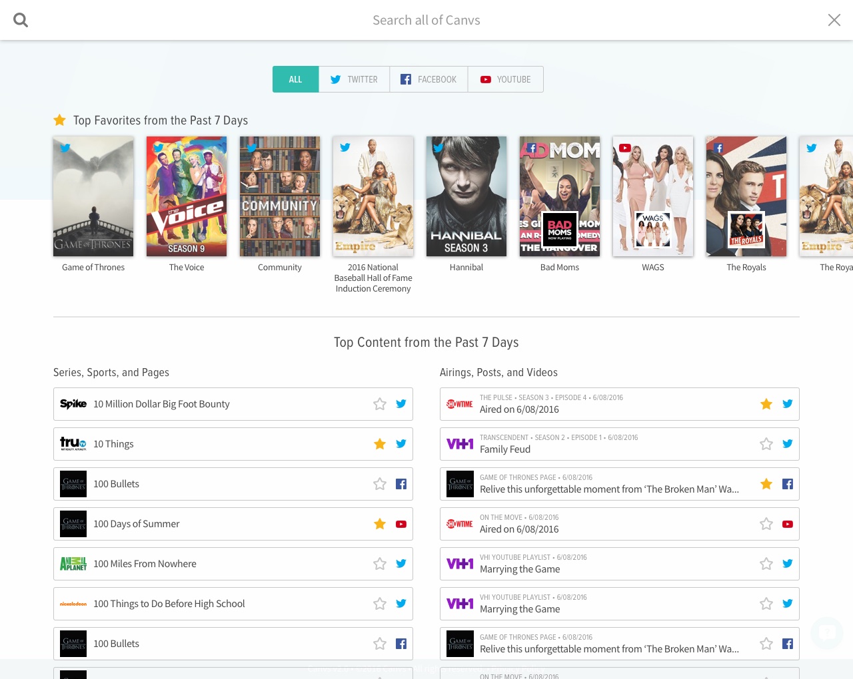Click the Bad Moms poster thumbnail
The width and height of the screenshot is (853, 679).
click(x=560, y=196)
